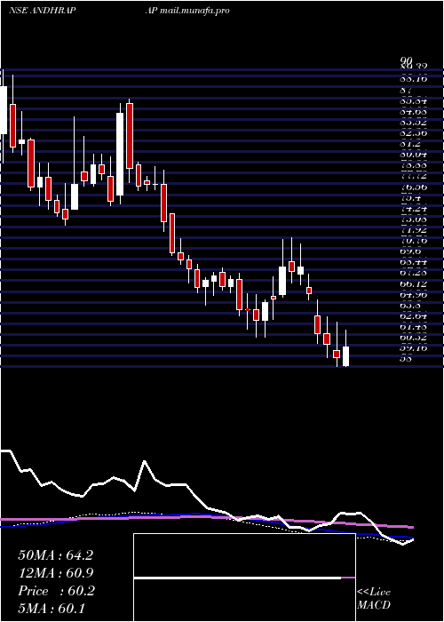Click the NSE ANDHRAP ticker title
Screen dimensions: 444x622
click(x=42, y=11)
